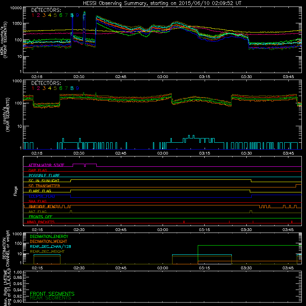Click the 03:30 time label under Flags panel
The height and width of the screenshot is (306, 306).
click(x=246, y=230)
